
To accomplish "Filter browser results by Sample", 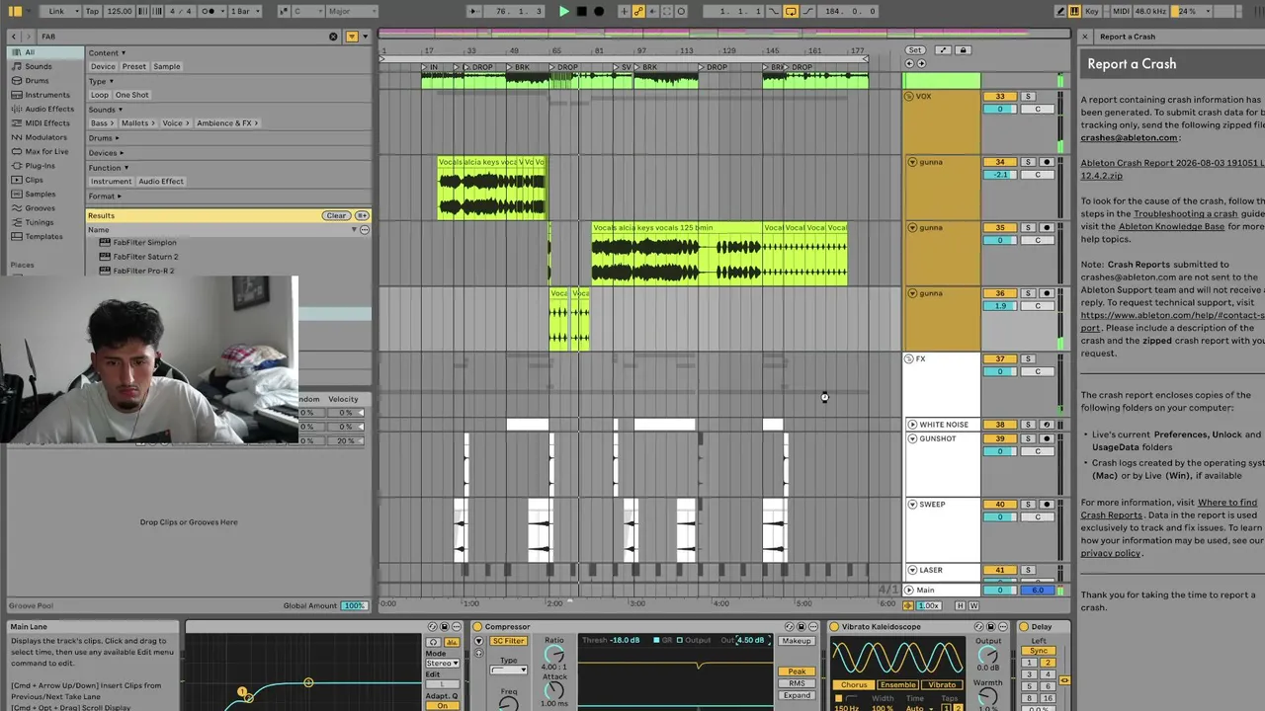I will tap(167, 66).
